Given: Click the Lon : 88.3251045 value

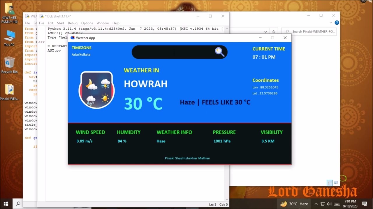Looking at the screenshot, I should [x=265, y=87].
